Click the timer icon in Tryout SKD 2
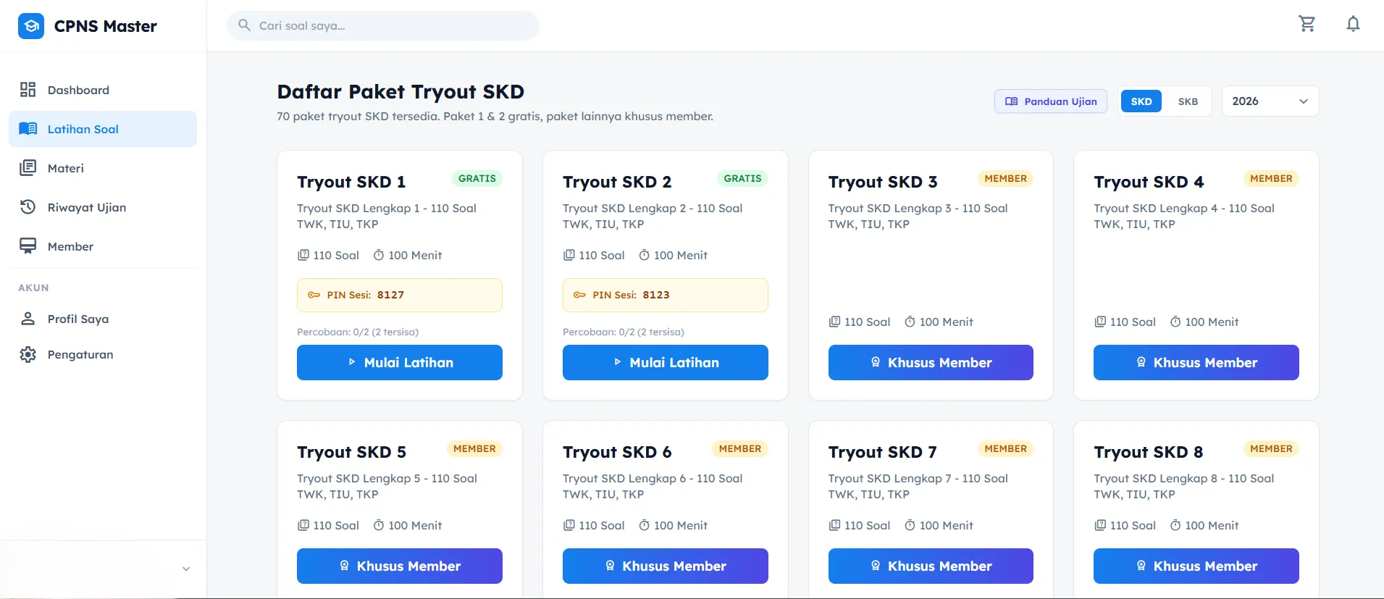The height and width of the screenshot is (599, 1384). pos(645,255)
